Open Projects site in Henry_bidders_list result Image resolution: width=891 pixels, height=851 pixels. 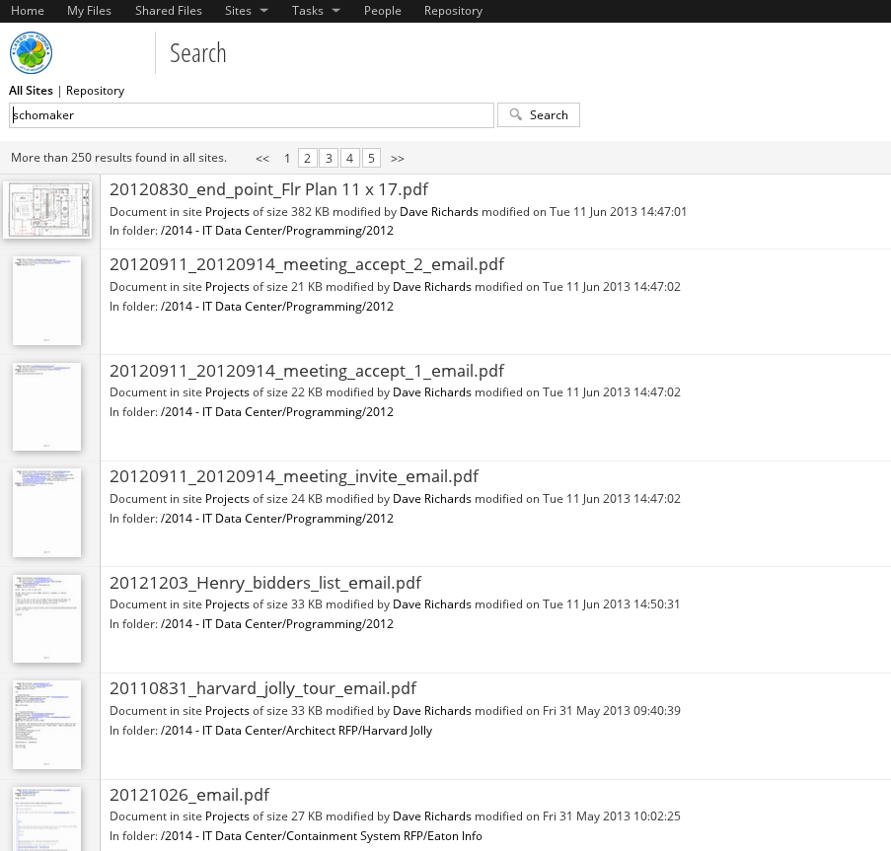click(227, 604)
